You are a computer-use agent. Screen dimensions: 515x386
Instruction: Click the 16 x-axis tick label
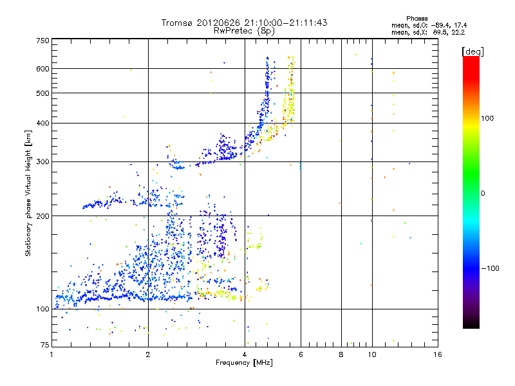click(x=438, y=354)
